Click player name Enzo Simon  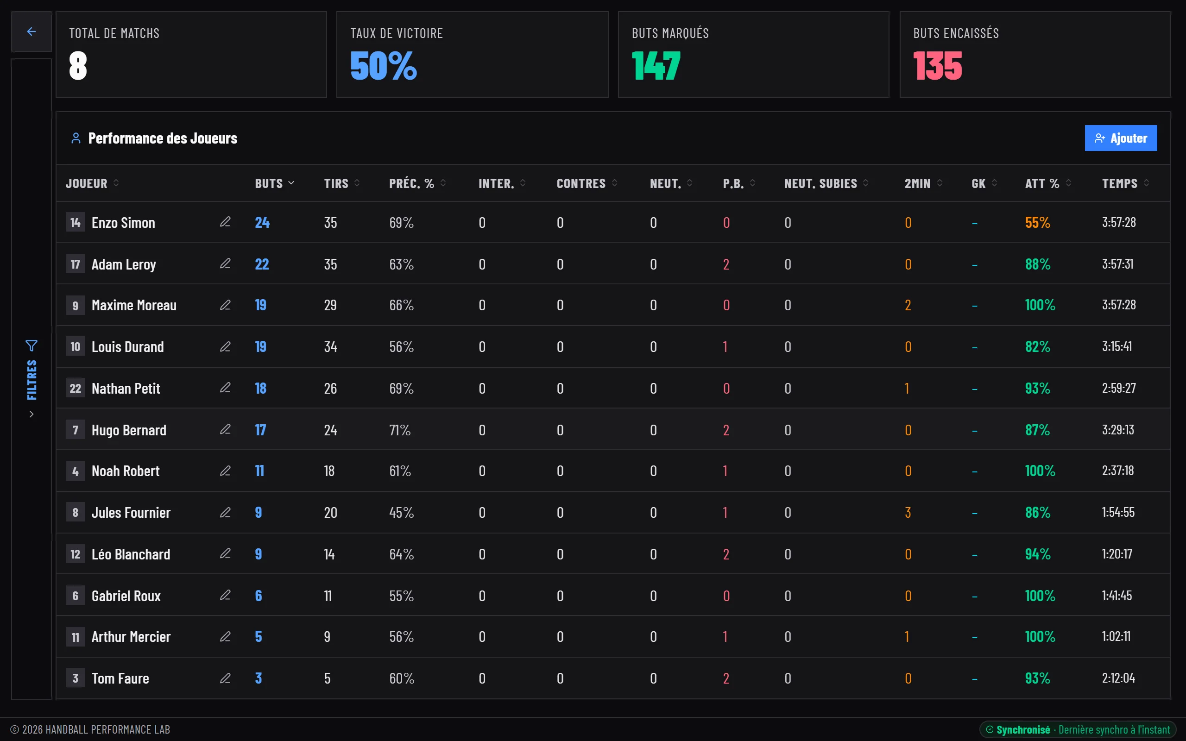123,222
